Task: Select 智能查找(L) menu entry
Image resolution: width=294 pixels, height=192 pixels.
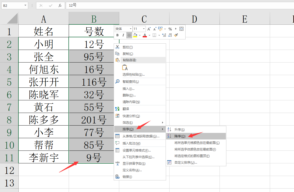Action: point(140,82)
